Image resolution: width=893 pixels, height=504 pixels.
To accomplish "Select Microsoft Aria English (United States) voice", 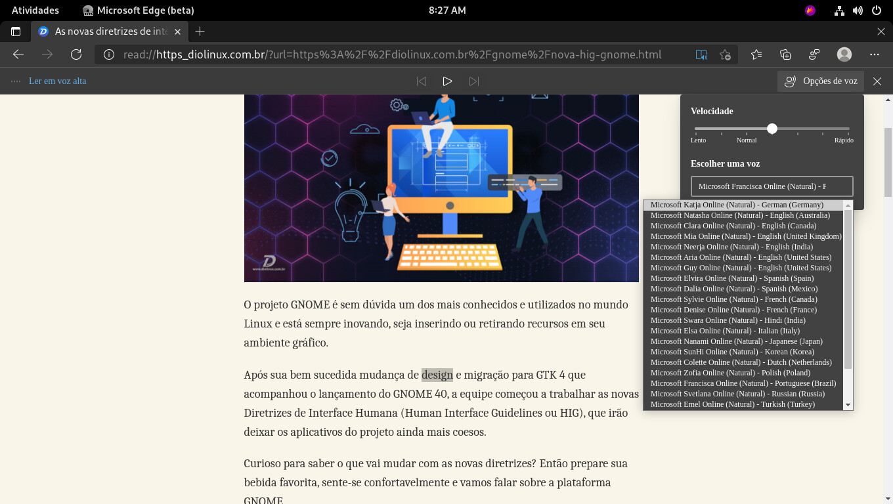I will pos(741,257).
